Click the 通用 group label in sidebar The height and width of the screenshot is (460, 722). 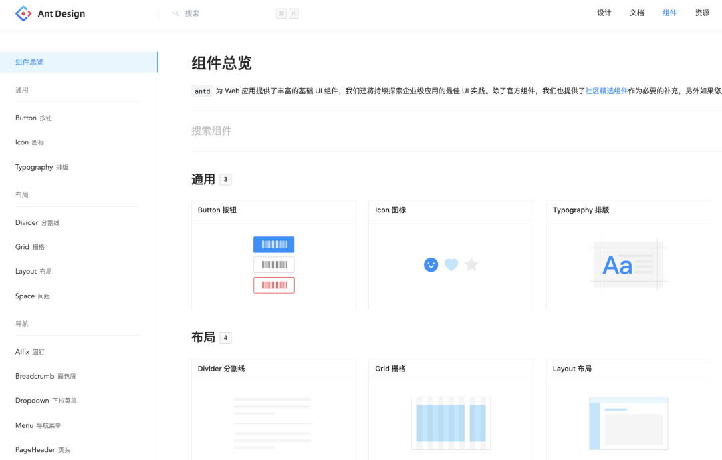coord(21,89)
